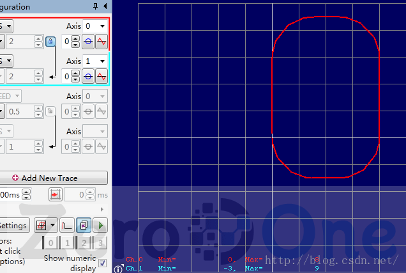Toggle cursor button 3
The width and height of the screenshot is (406, 273).
click(100, 243)
